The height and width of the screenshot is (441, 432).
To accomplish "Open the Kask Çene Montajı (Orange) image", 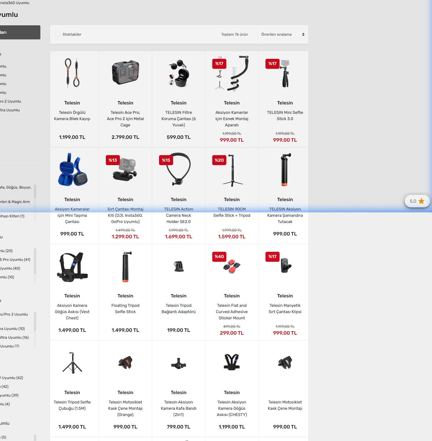I will tap(126, 363).
